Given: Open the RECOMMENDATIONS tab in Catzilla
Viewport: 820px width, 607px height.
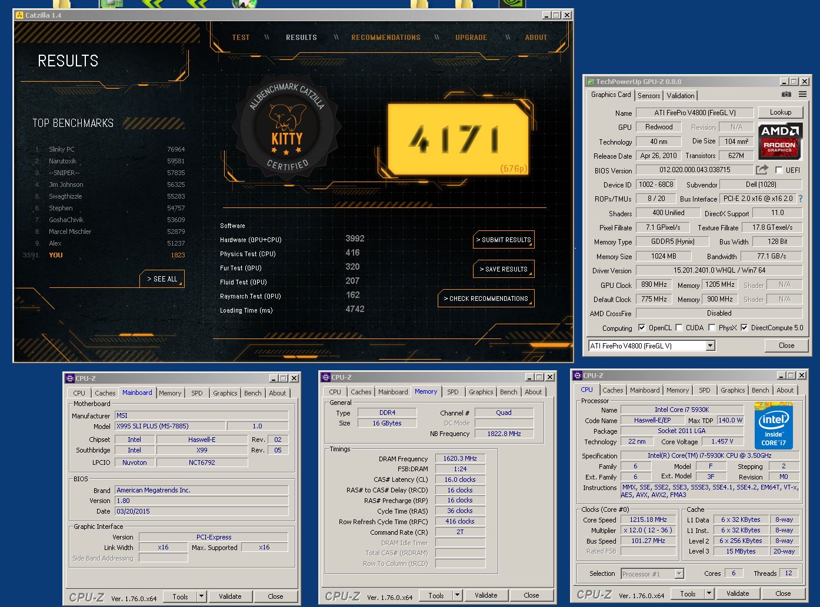Looking at the screenshot, I should click(386, 38).
